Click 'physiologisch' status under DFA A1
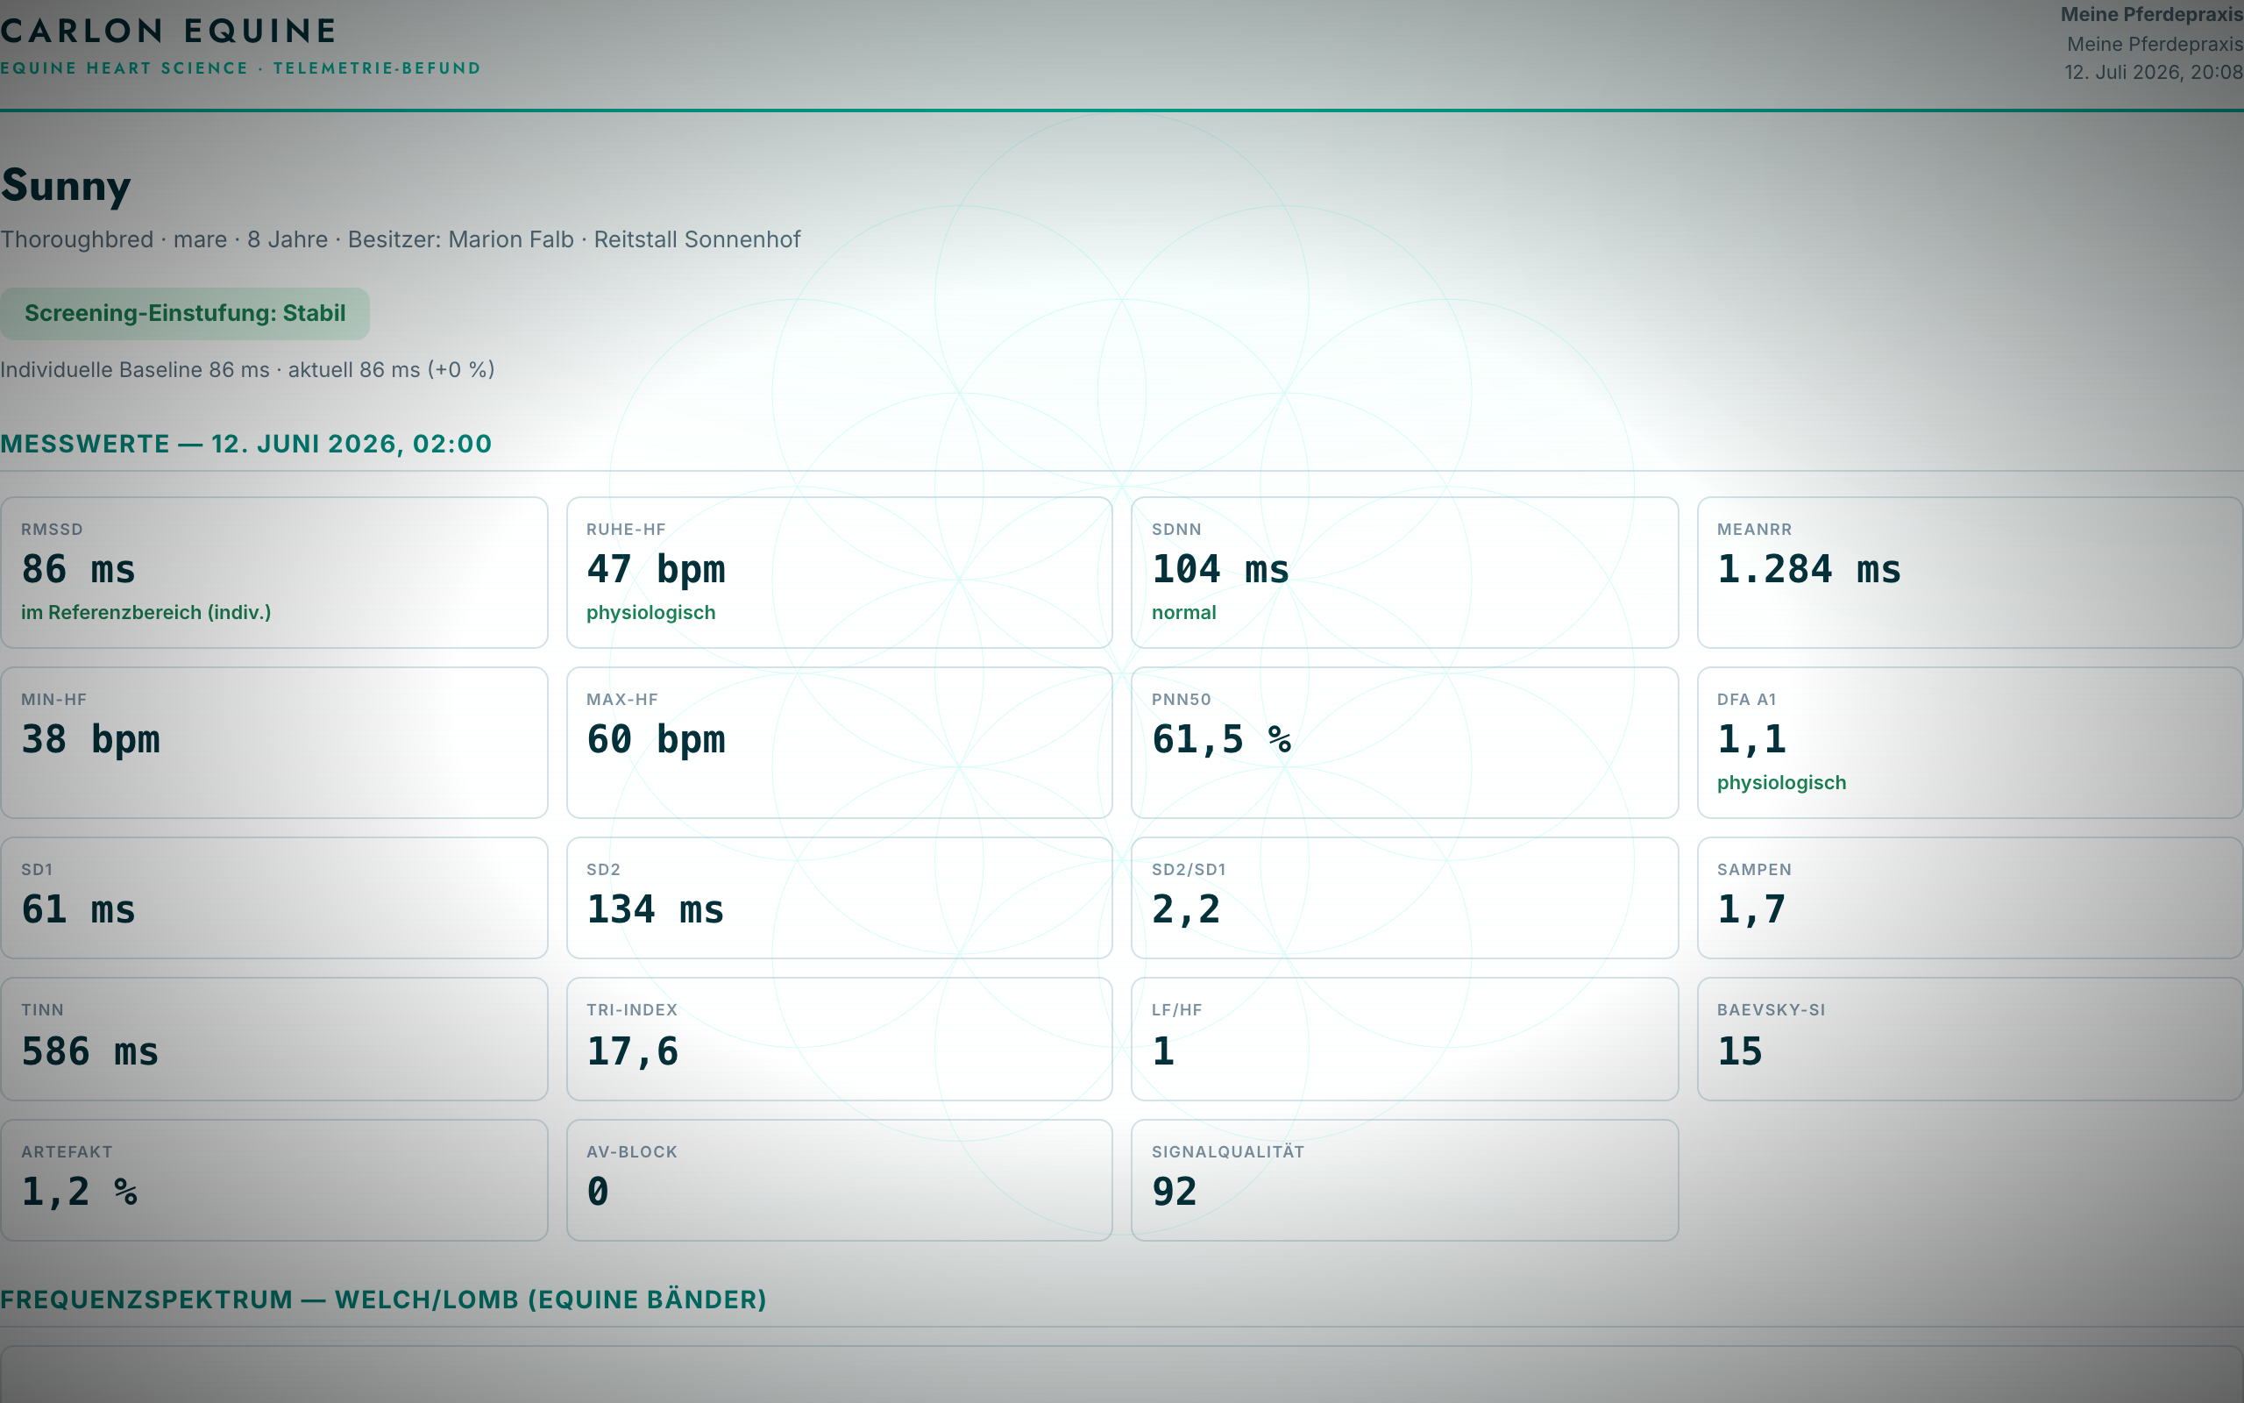 tap(1781, 782)
